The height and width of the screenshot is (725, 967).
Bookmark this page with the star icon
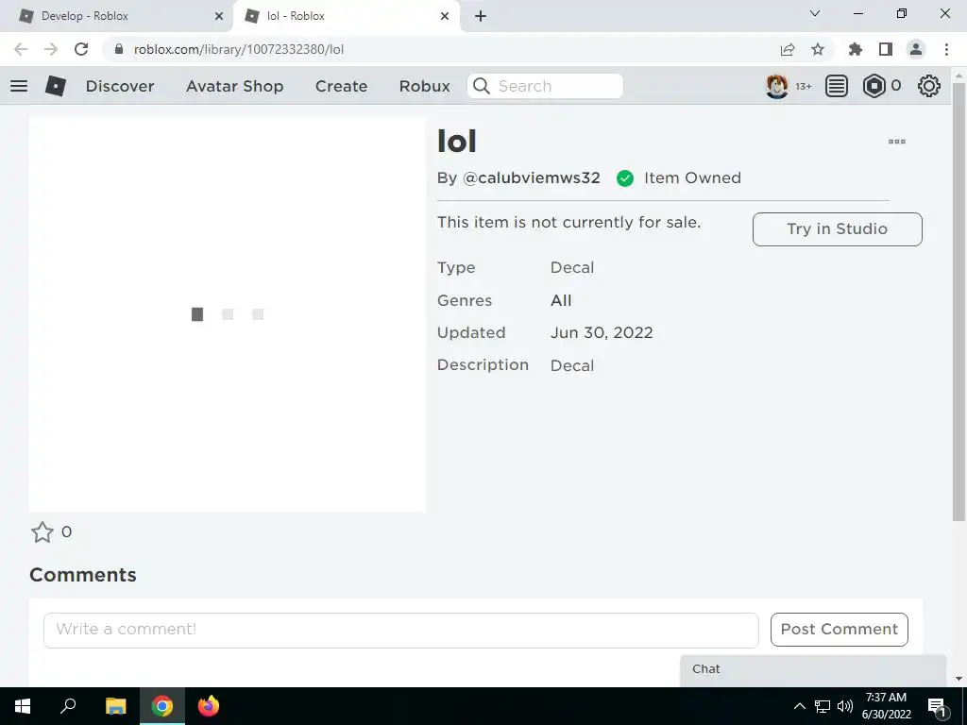click(x=818, y=49)
